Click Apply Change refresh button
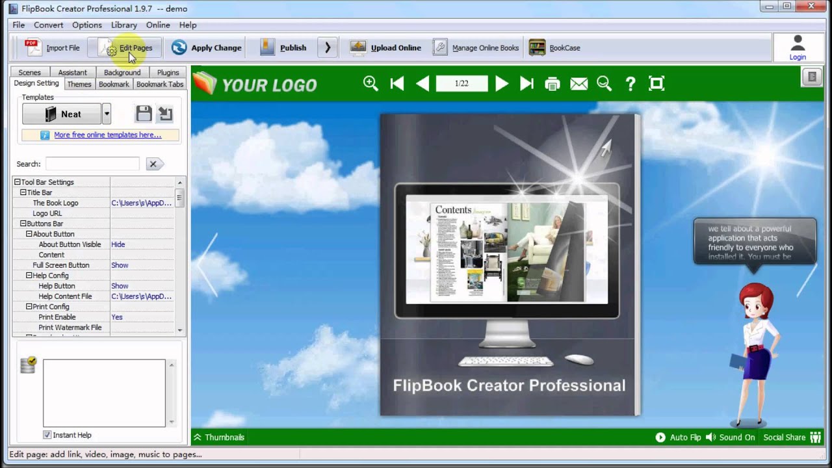832x468 pixels. click(x=207, y=47)
